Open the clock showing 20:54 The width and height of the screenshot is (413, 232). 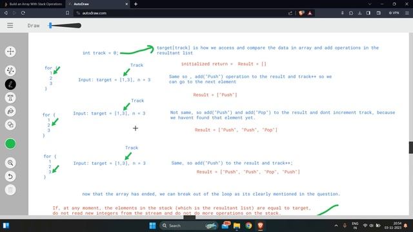[392, 226]
